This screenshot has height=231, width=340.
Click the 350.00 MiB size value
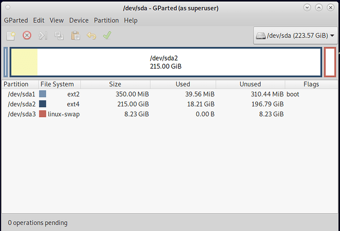(x=132, y=94)
